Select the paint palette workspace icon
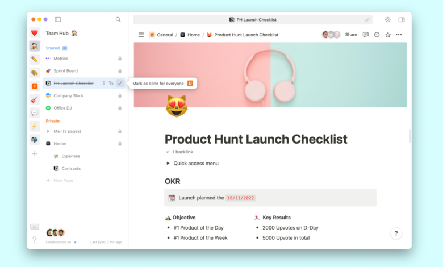The width and height of the screenshot is (443, 267). tap(35, 73)
